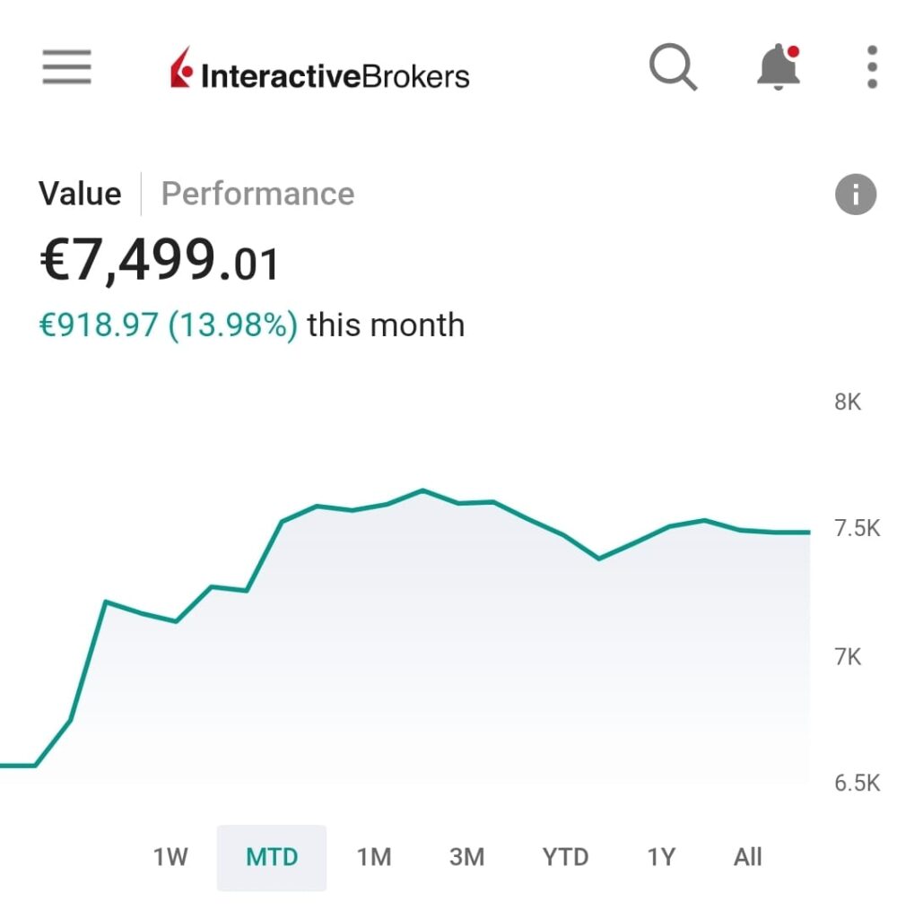Choose the YTD chart period
This screenshot has width=914, height=918.
click(565, 857)
